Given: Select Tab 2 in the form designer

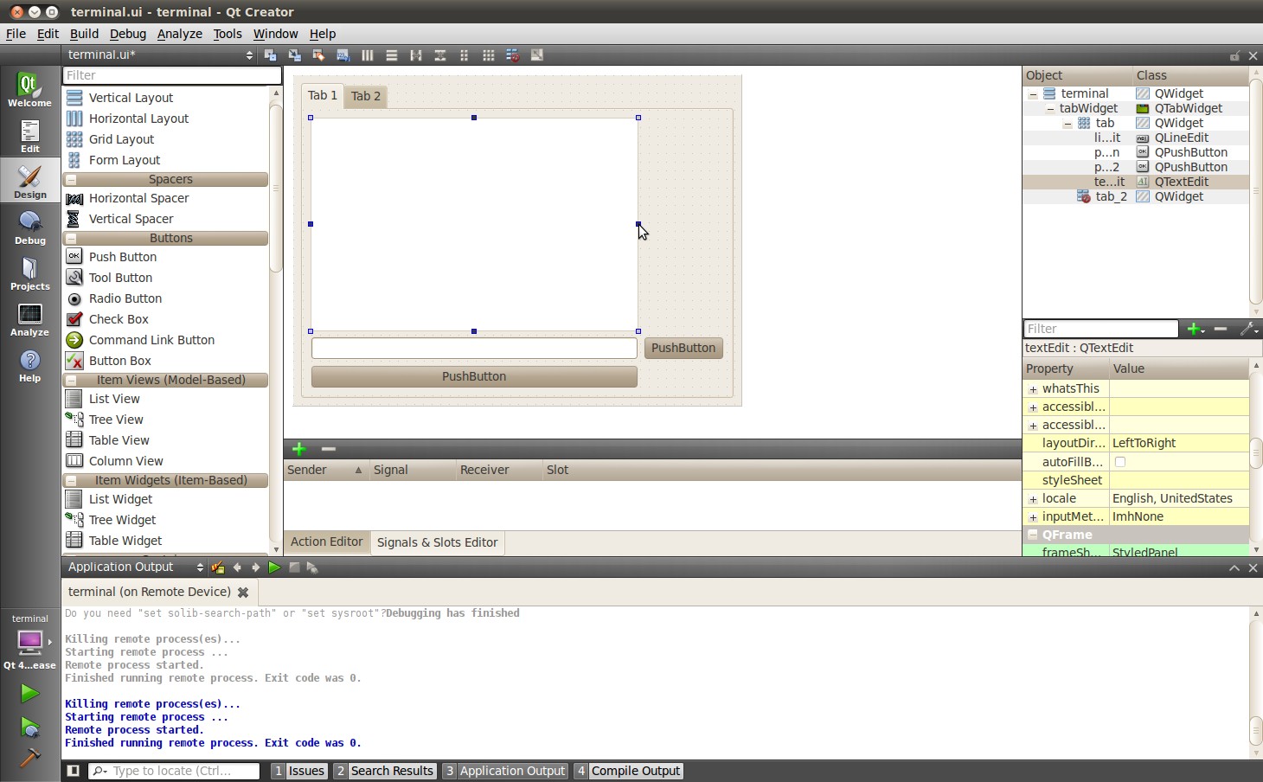Looking at the screenshot, I should (366, 96).
